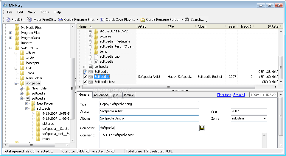Open the Quick Rename Folder dropdown arrow
The height and width of the screenshot is (156, 286).
point(182,20)
